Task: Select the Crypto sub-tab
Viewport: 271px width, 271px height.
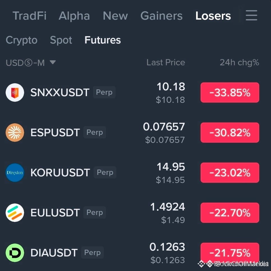Action: pyautogui.click(x=22, y=40)
